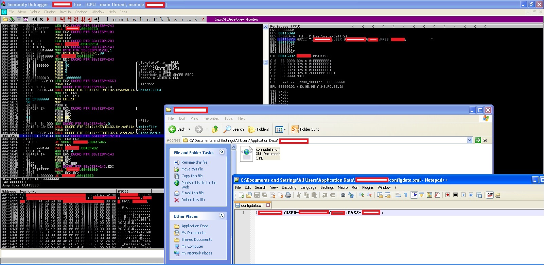The image size is (544, 265).
Task: Click the Undo icon in Notepad++ toolbar
Action: 325,195
